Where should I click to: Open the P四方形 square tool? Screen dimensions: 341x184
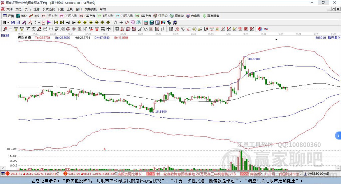50,16
